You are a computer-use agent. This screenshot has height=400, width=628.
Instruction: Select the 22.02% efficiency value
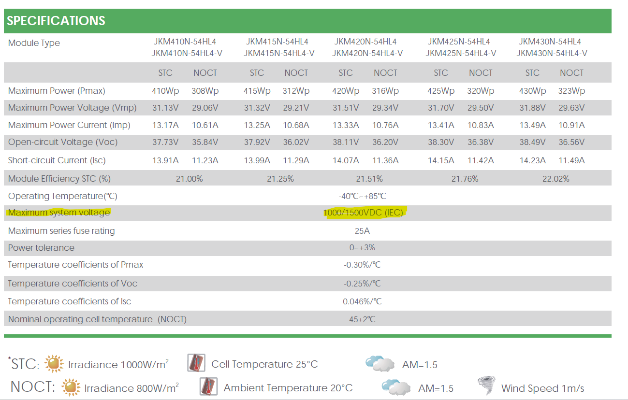click(556, 179)
